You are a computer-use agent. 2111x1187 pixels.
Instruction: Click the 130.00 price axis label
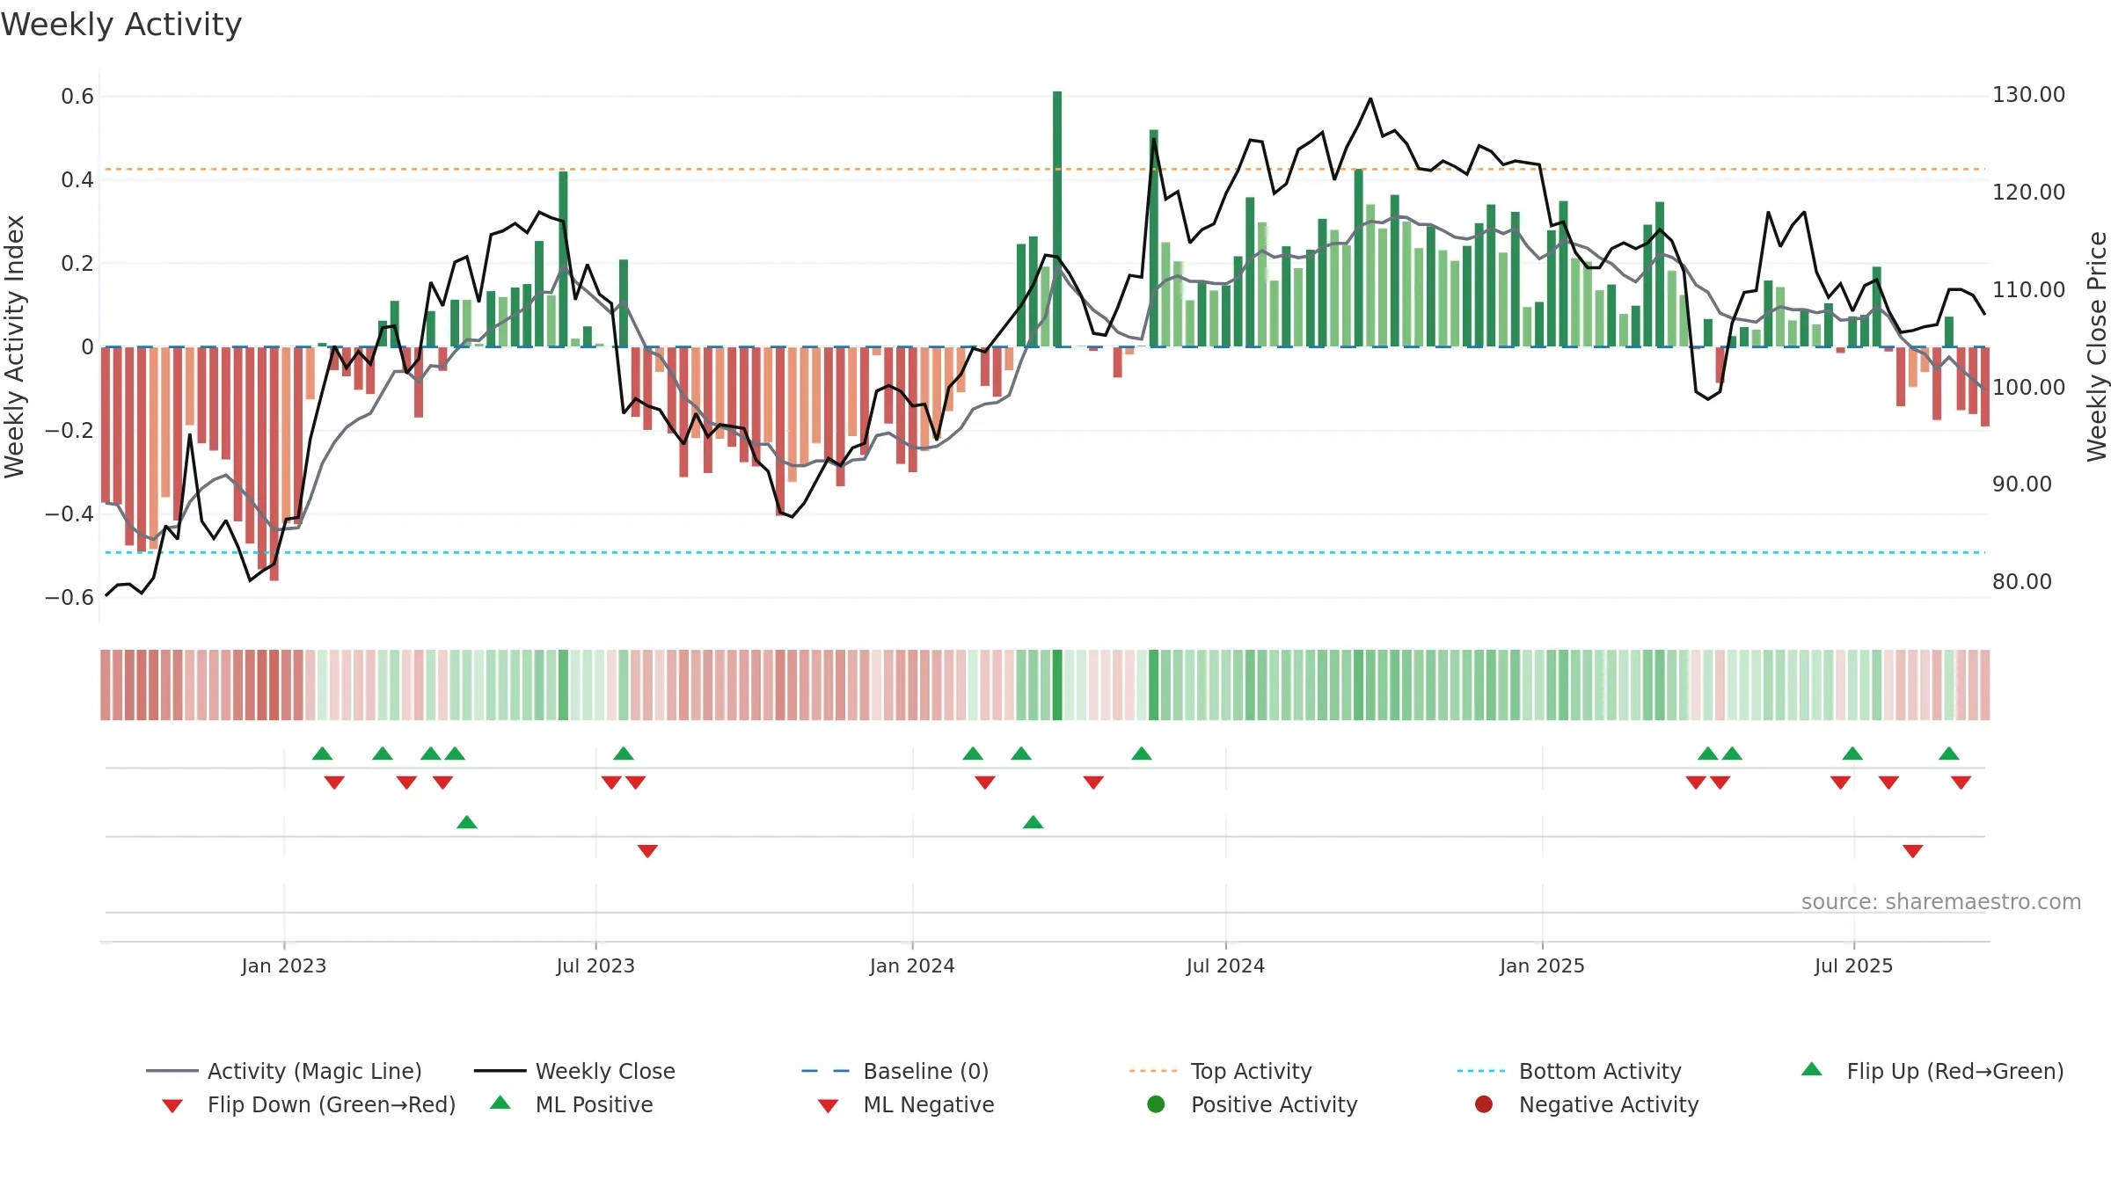(2028, 95)
